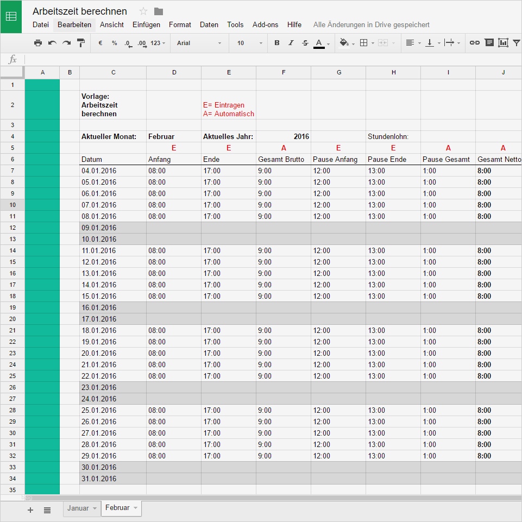
Task: Apply a filter using the Filter icon
Action: [x=517, y=42]
